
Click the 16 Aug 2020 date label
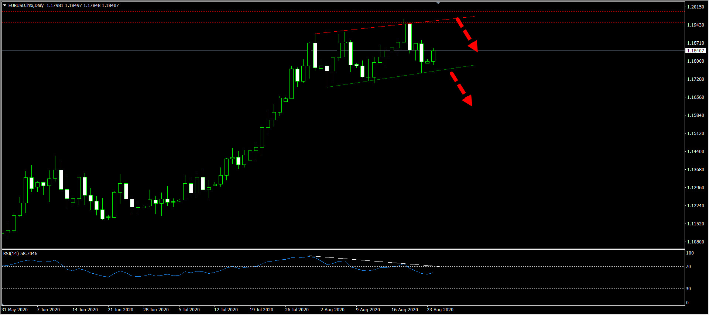coord(405,310)
